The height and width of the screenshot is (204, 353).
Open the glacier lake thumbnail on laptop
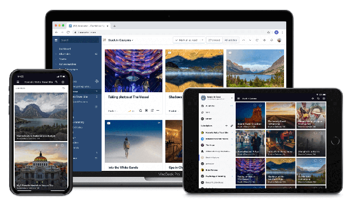[255, 68]
